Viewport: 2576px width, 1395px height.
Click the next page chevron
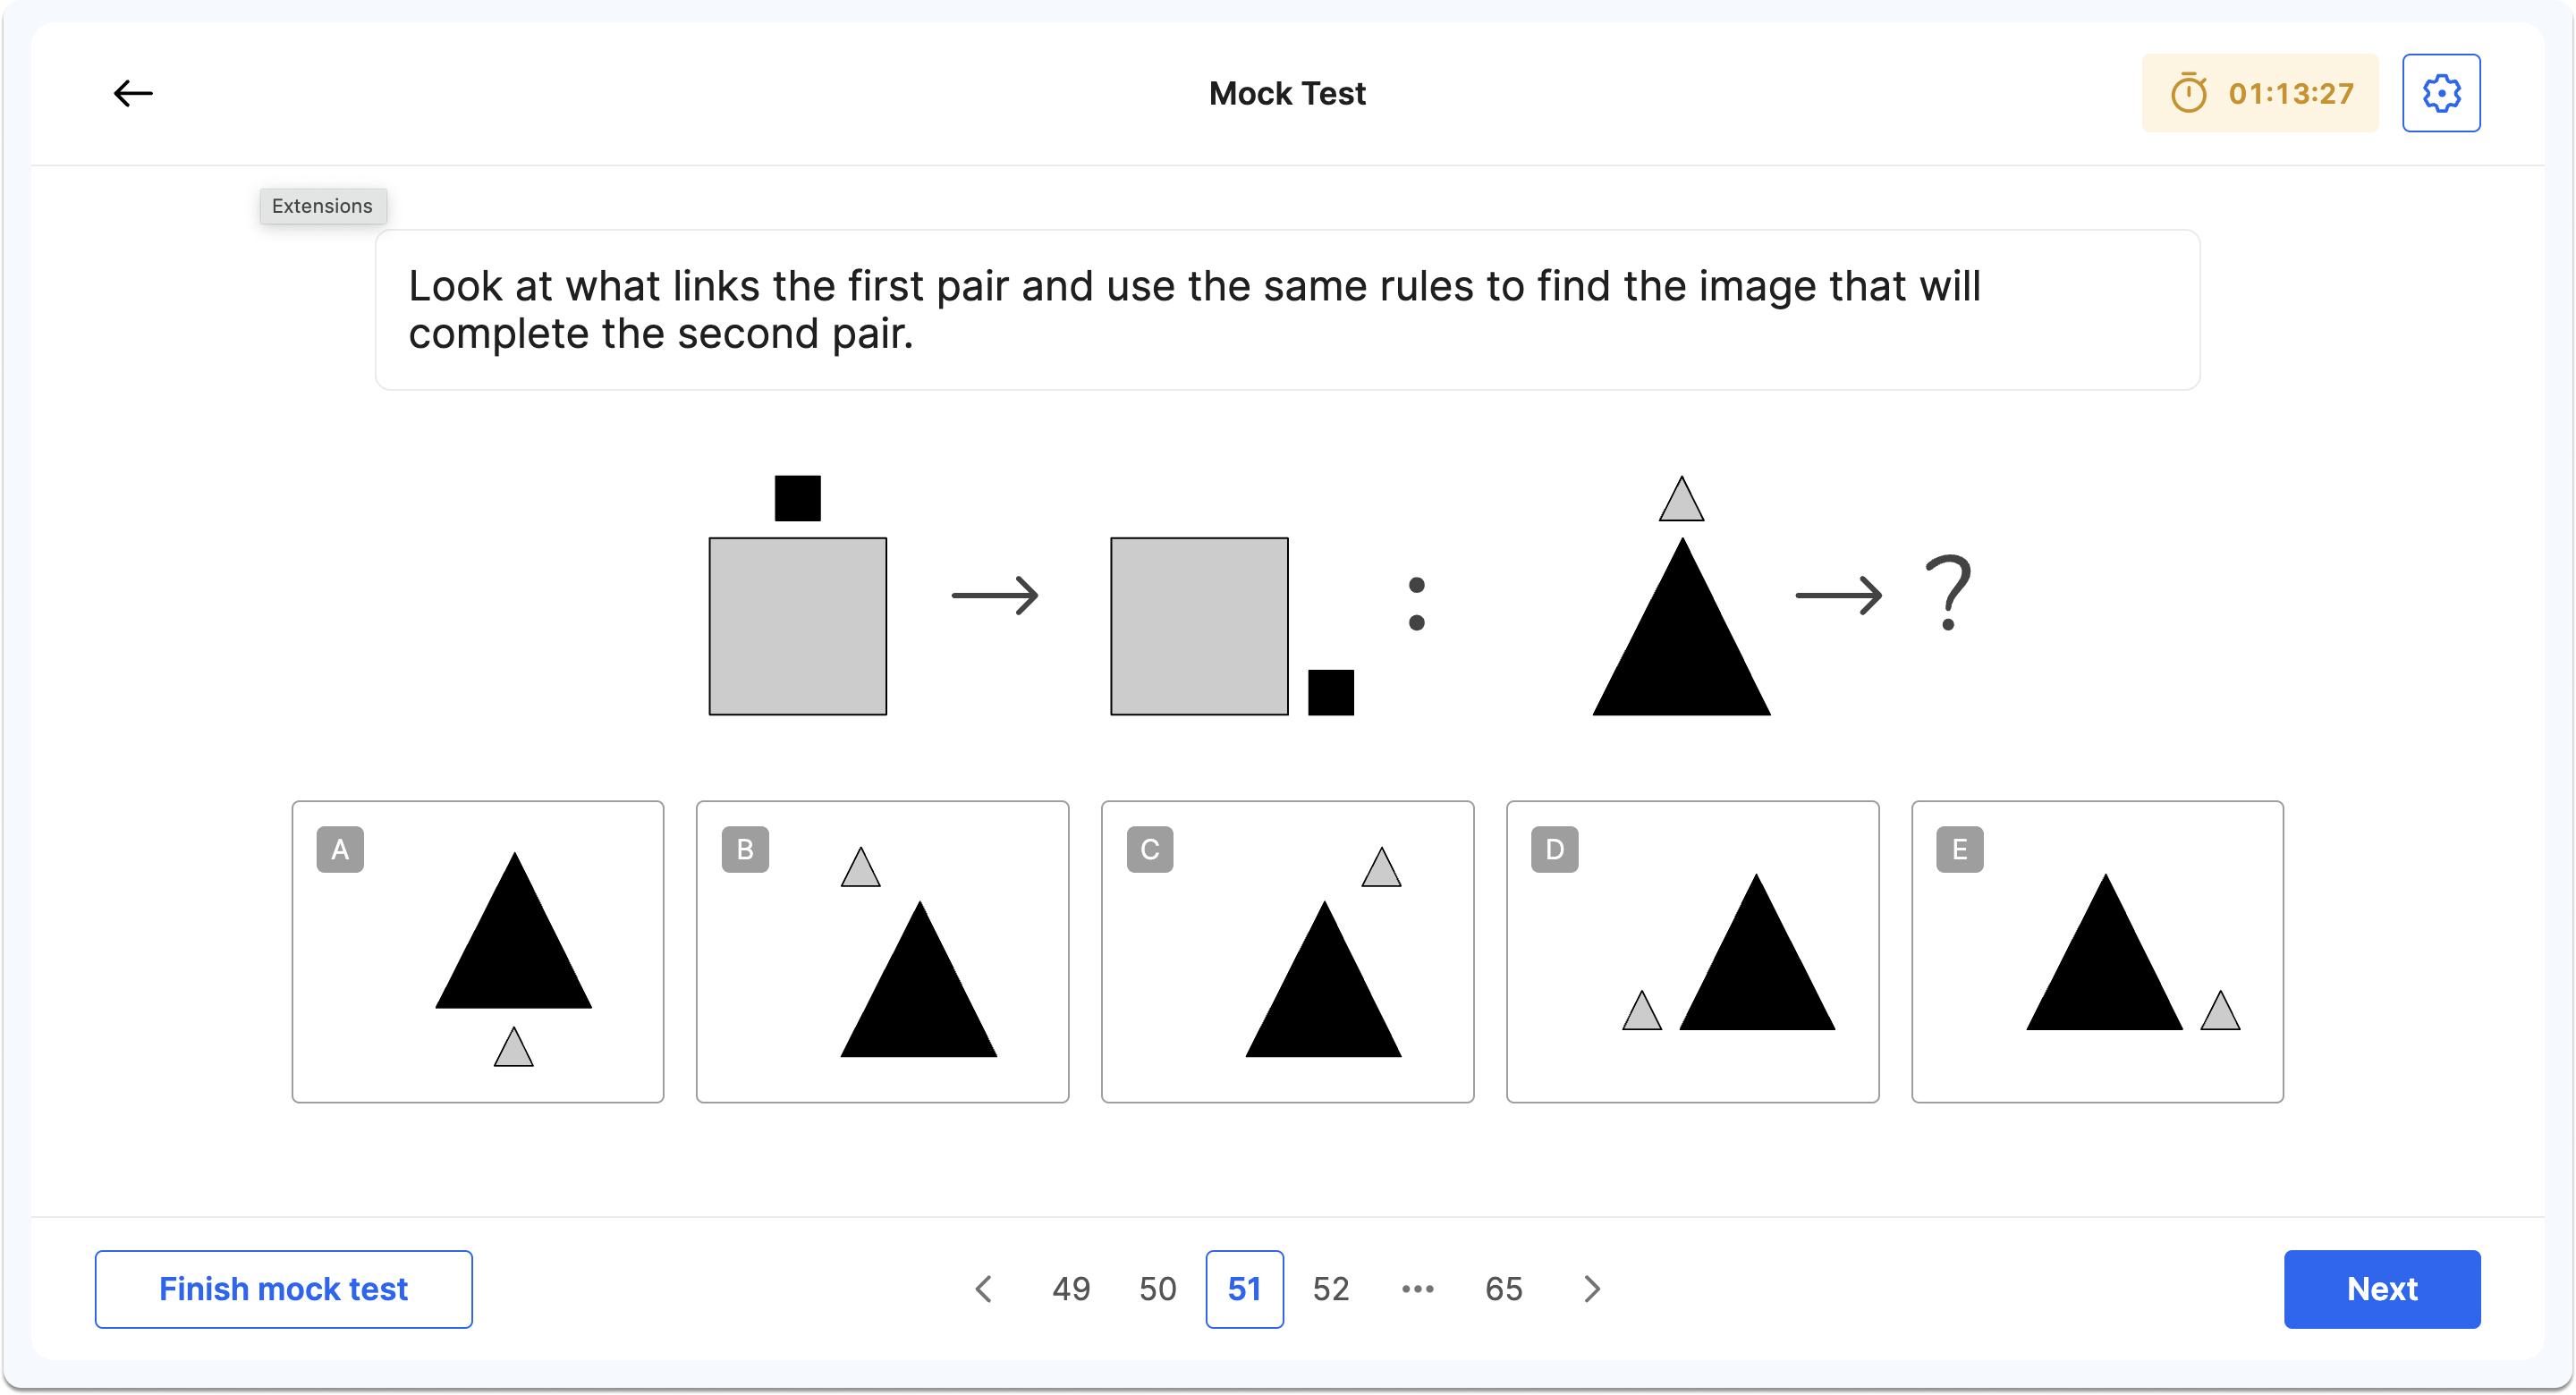pyautogui.click(x=1592, y=1289)
